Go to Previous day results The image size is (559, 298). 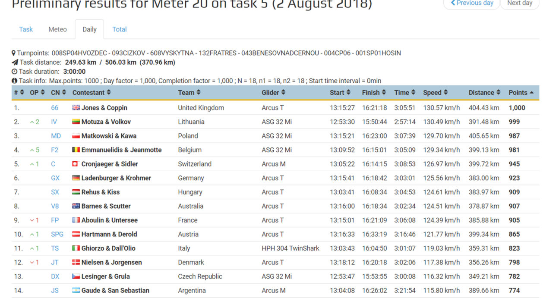(x=471, y=3)
